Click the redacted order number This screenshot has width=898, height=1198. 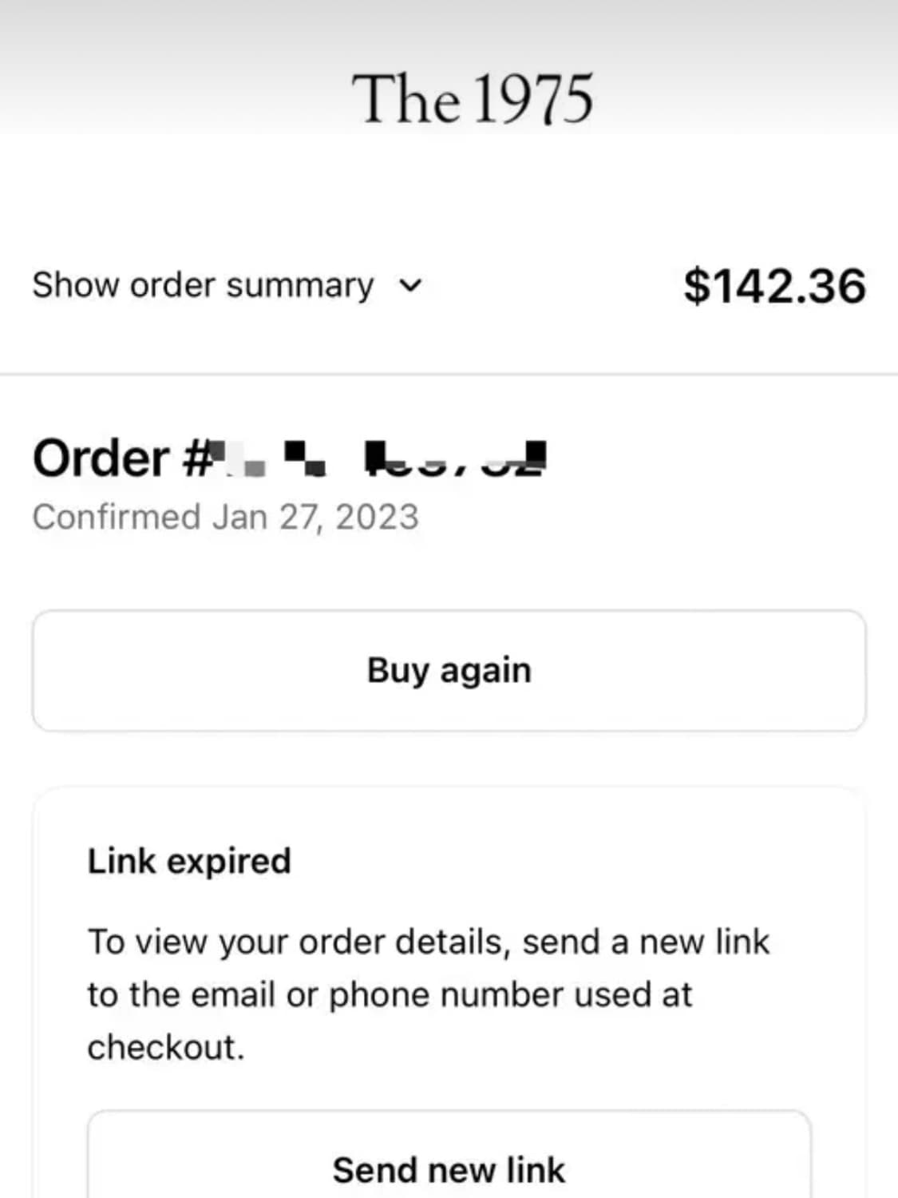382,458
